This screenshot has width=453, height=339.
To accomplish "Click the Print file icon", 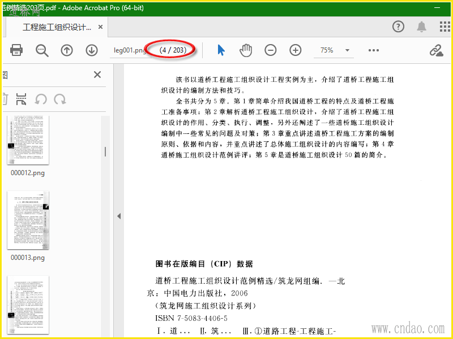I will tap(16, 50).
